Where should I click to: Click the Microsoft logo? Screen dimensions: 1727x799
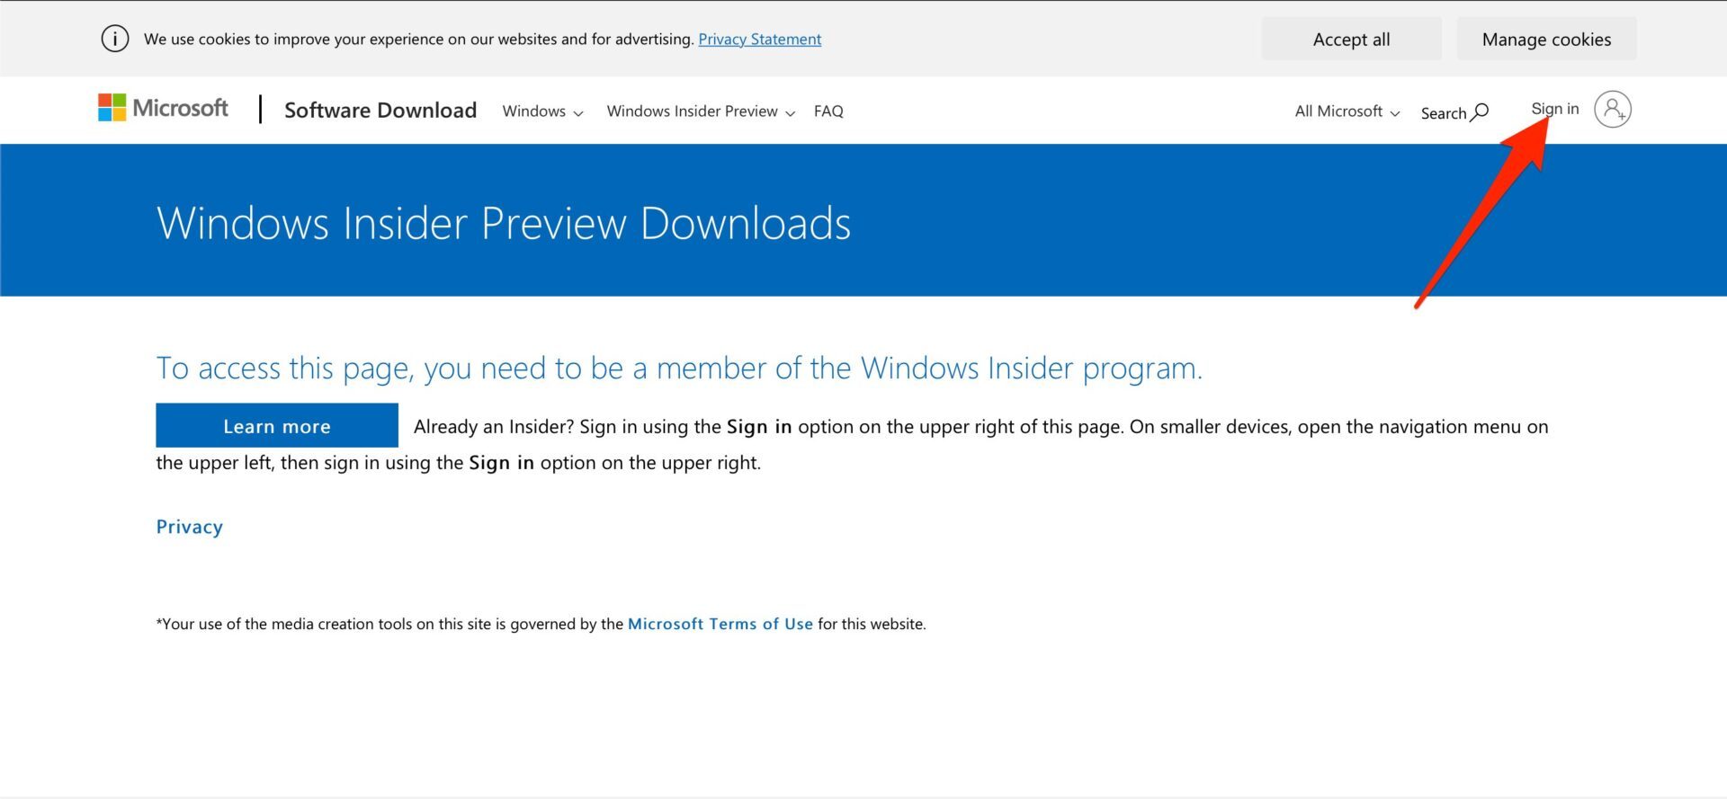click(x=163, y=109)
